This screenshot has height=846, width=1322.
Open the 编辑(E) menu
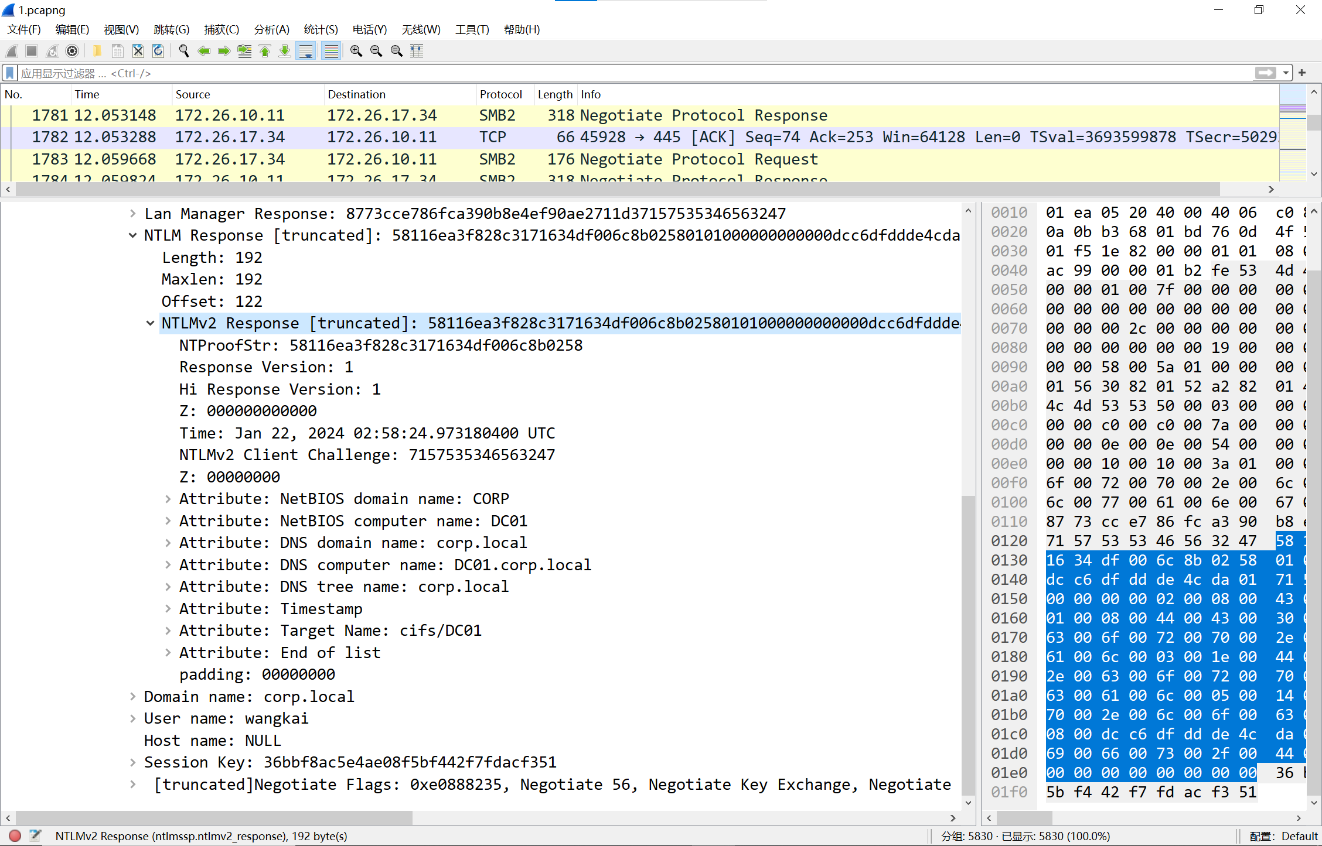pos(72,29)
